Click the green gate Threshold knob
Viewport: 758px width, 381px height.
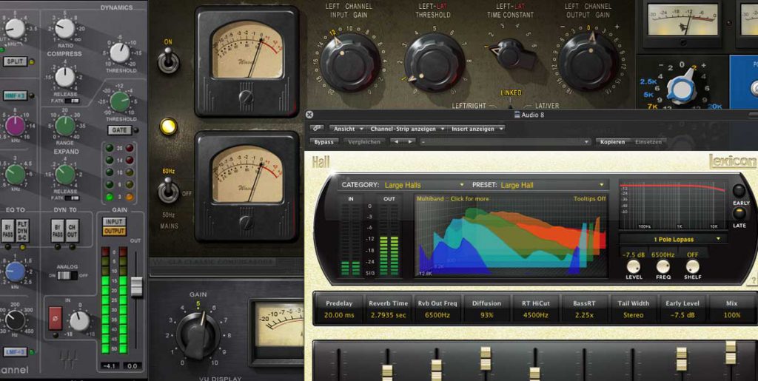pos(119,102)
